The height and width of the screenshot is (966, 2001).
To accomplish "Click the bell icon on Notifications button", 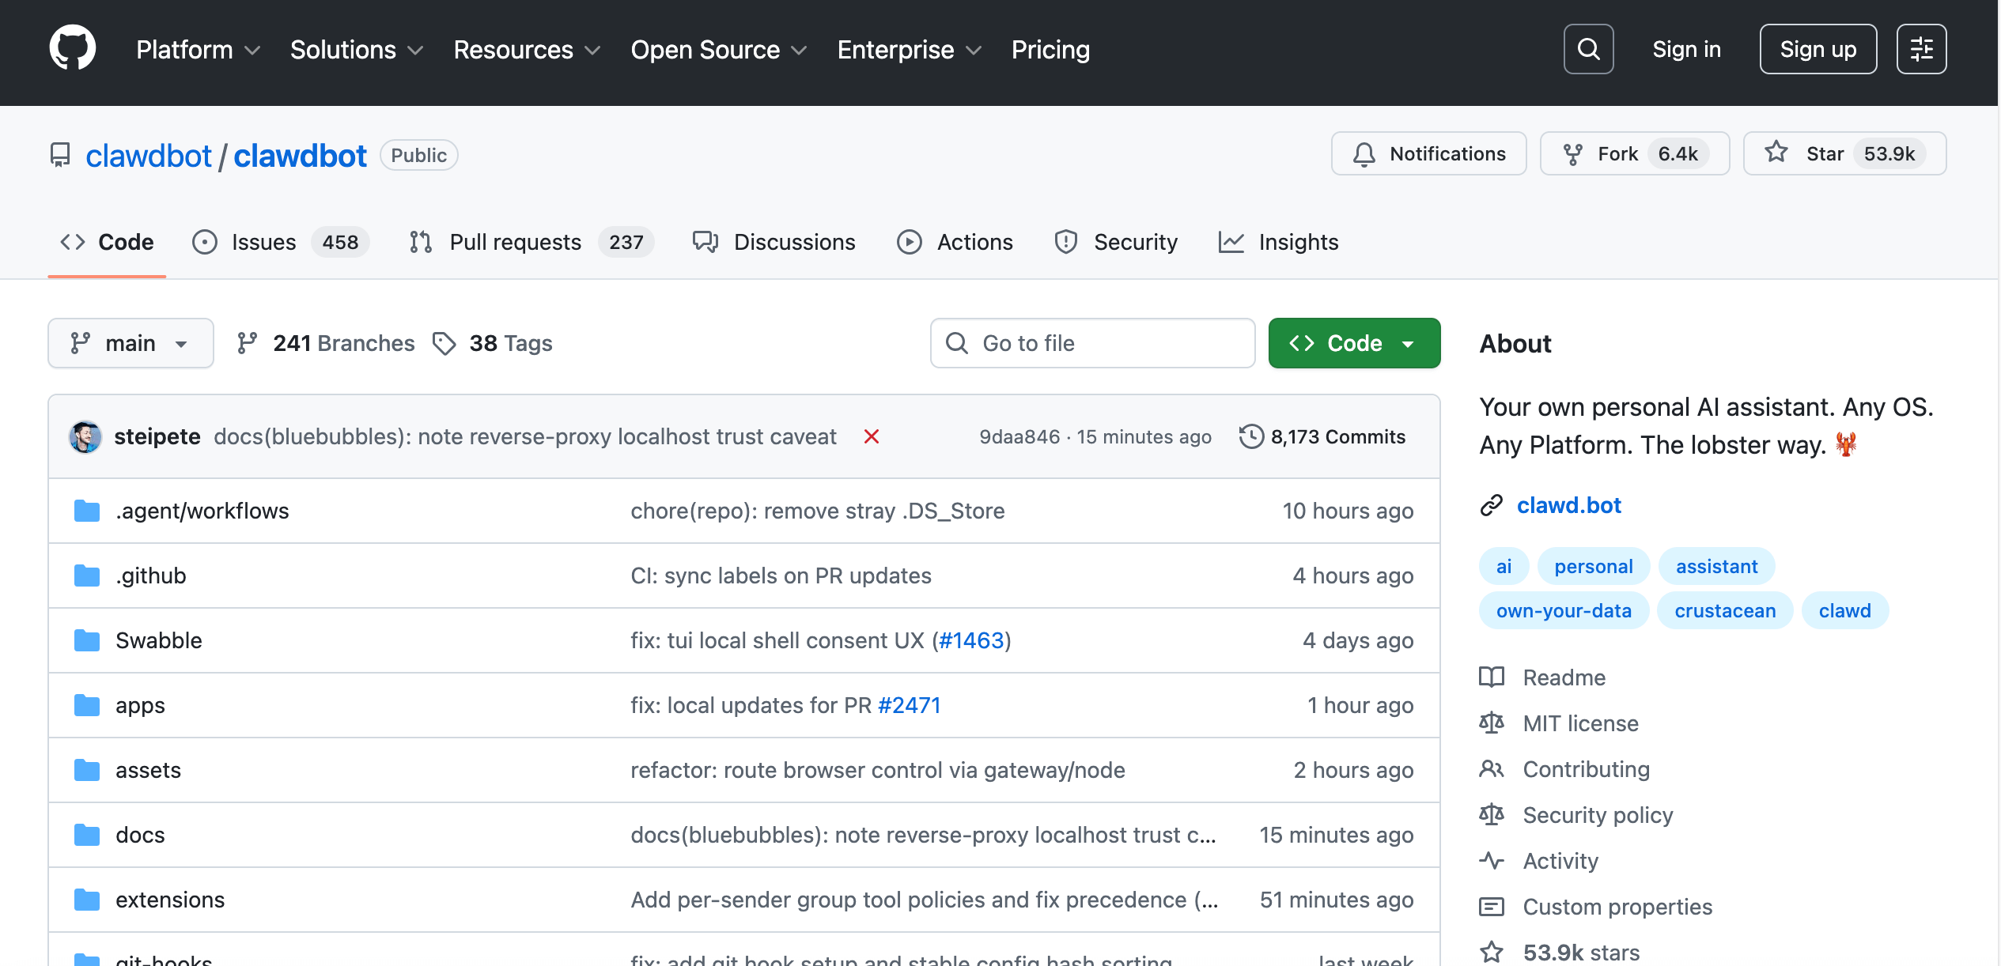I will pyautogui.click(x=1364, y=153).
